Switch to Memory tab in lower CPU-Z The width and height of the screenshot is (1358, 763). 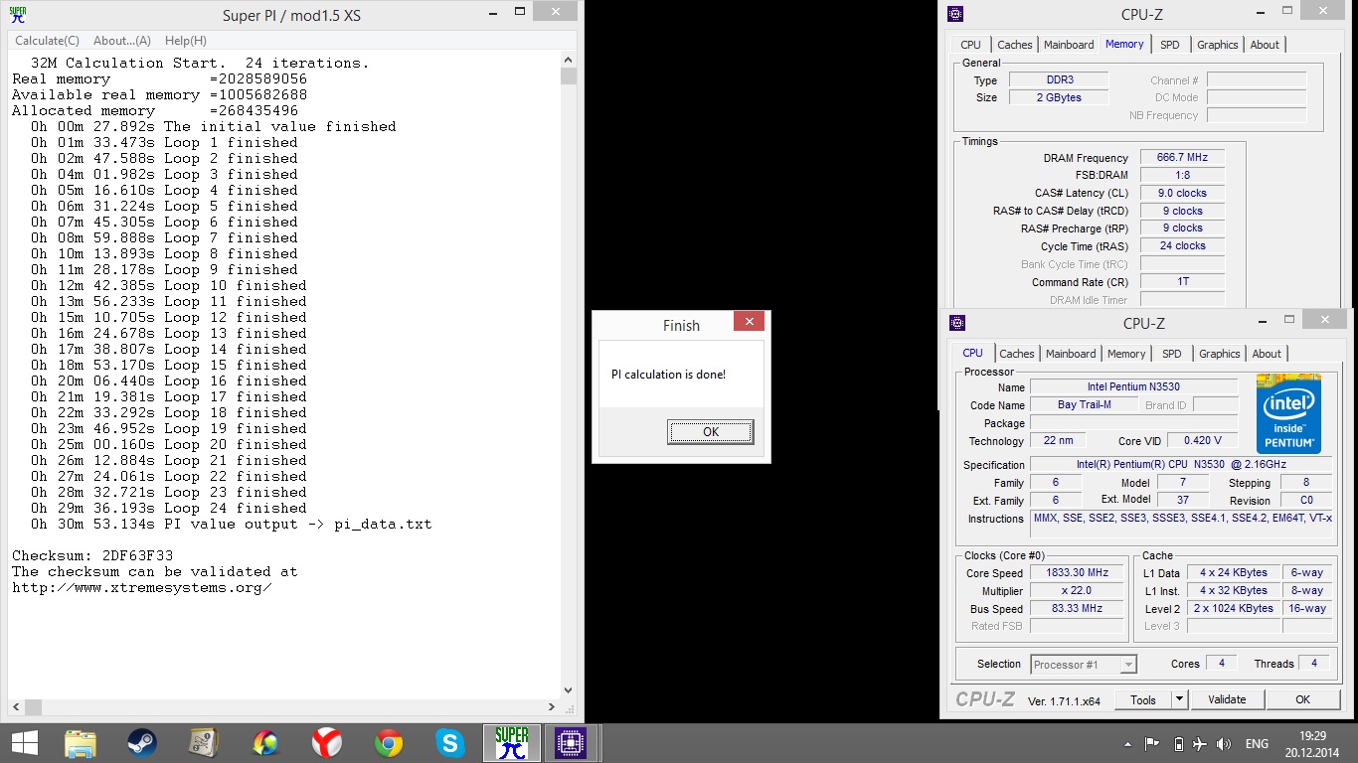(x=1126, y=354)
